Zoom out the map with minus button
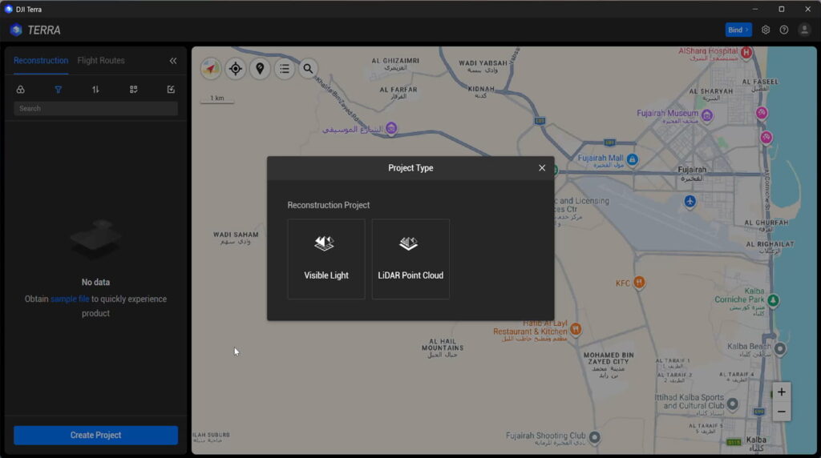Image resolution: width=821 pixels, height=458 pixels. click(x=781, y=412)
